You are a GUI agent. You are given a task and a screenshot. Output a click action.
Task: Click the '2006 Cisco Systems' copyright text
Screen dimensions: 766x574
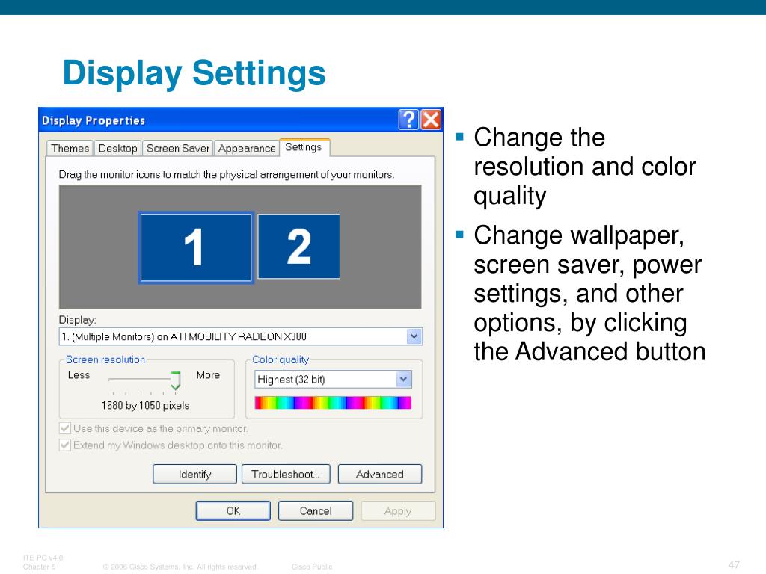(180, 567)
